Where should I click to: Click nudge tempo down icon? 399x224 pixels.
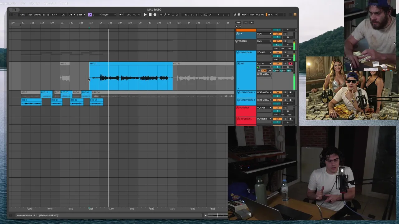pos(44,15)
